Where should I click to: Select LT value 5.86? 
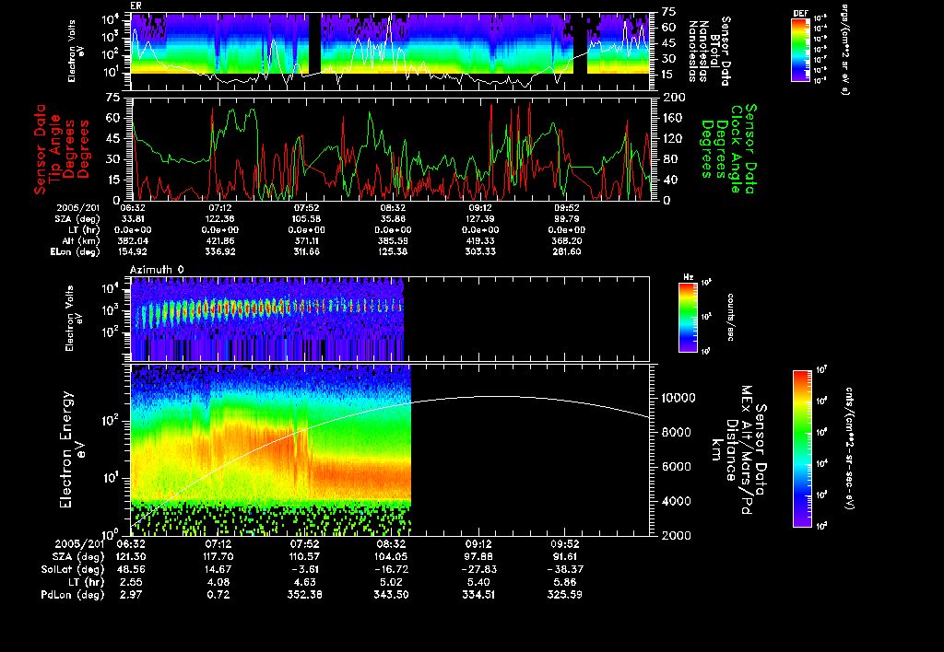565,582
